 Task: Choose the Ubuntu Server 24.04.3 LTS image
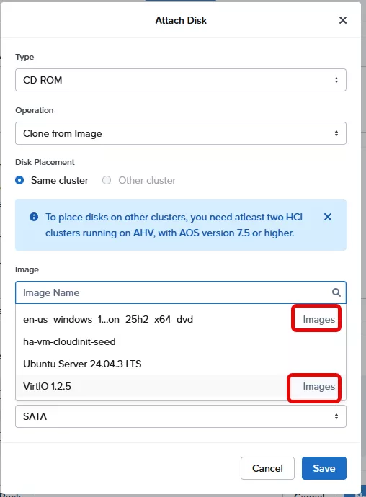click(x=181, y=364)
